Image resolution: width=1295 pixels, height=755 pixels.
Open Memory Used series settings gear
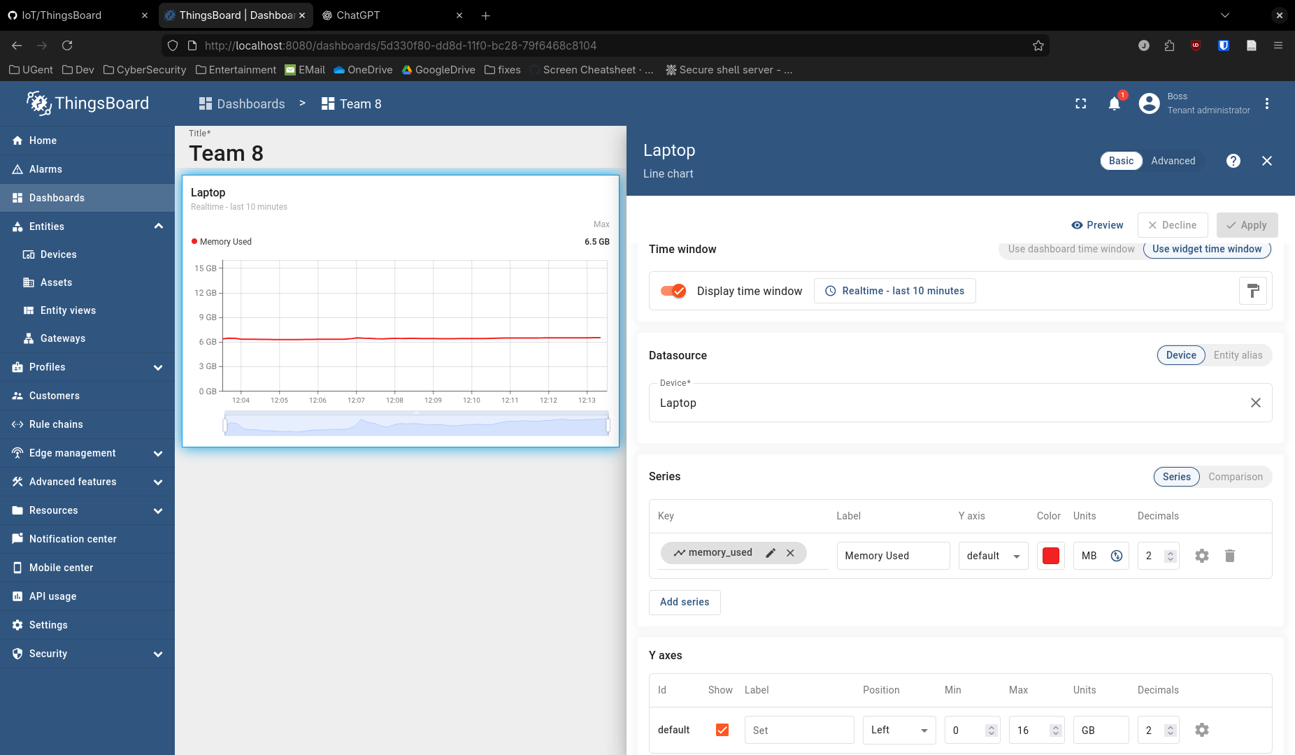[1201, 556]
